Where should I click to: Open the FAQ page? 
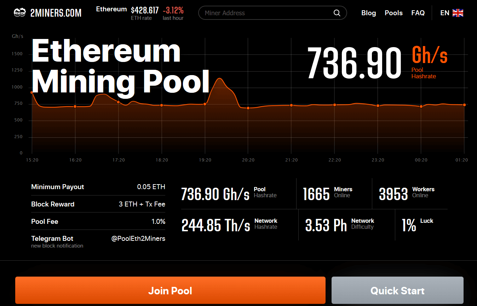pos(418,13)
